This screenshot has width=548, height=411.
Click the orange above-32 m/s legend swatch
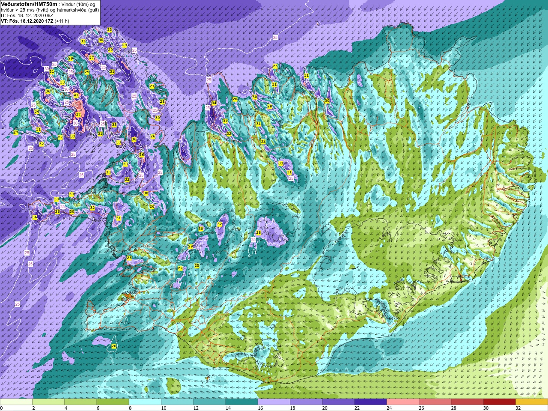[x=532, y=402]
